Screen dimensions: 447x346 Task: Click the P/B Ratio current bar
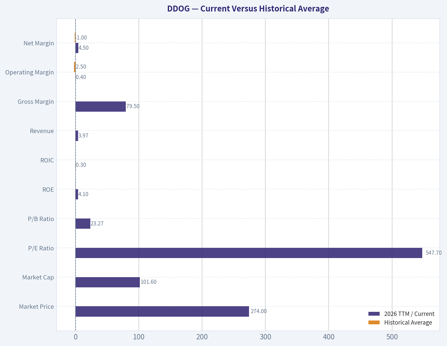click(x=83, y=224)
